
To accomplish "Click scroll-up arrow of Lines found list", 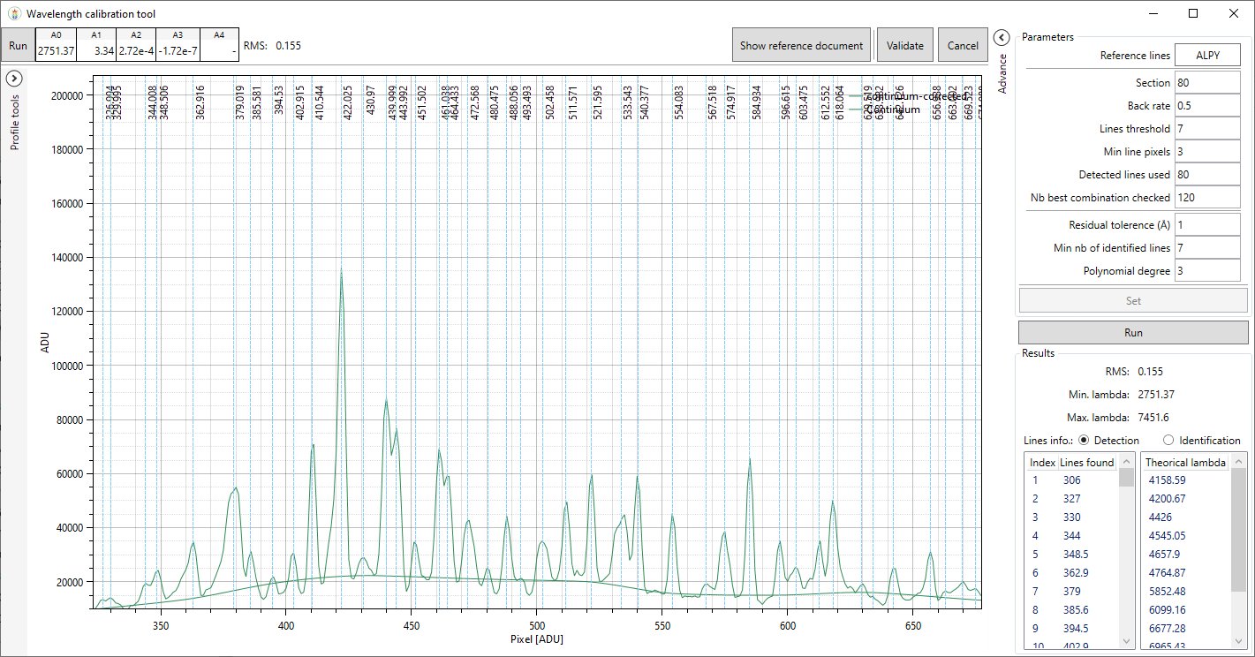I will [x=1126, y=462].
